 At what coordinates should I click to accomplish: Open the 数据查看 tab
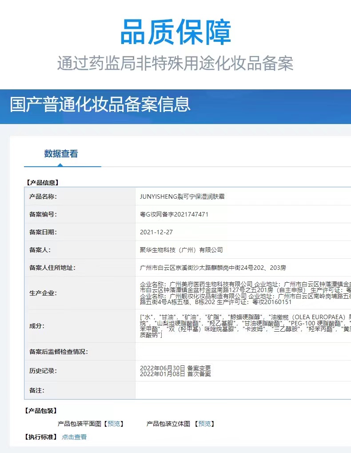tap(61, 154)
